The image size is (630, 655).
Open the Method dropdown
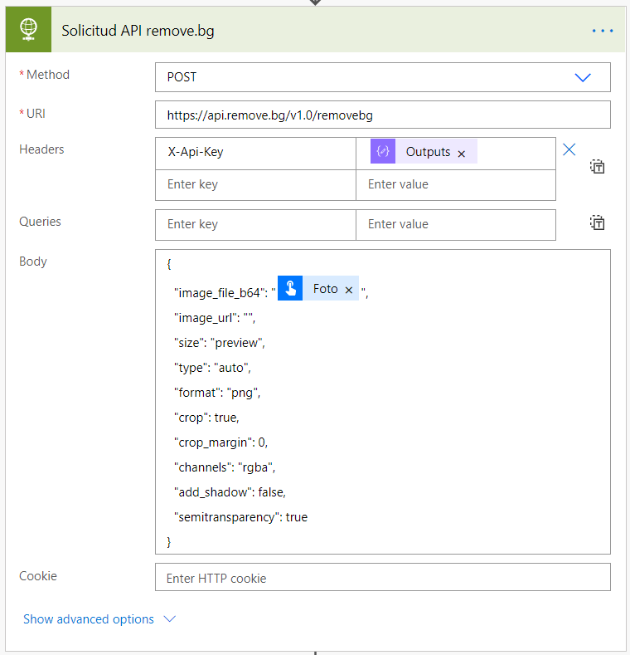point(382,77)
